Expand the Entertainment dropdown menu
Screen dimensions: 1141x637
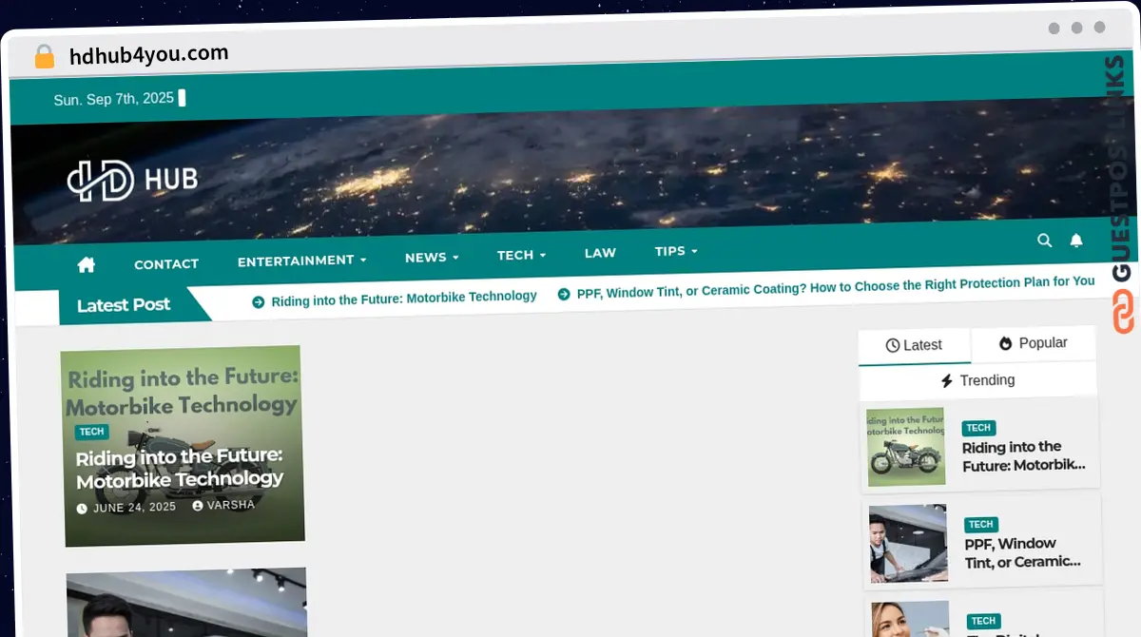coord(301,261)
